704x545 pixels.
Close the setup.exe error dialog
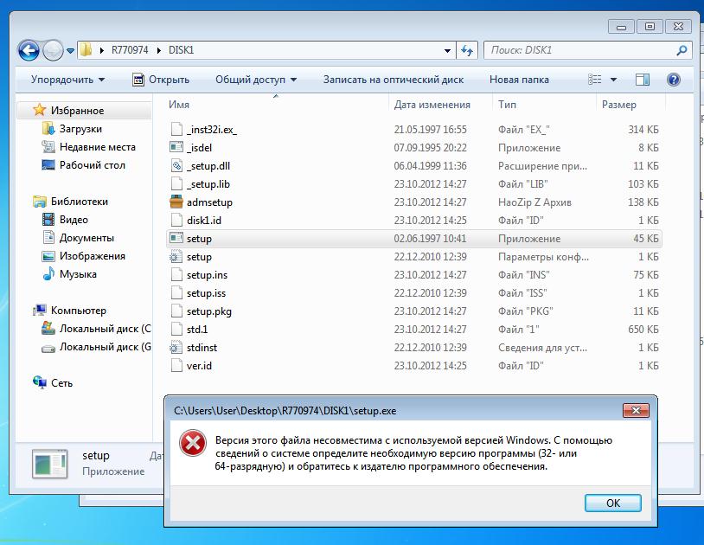click(x=637, y=410)
